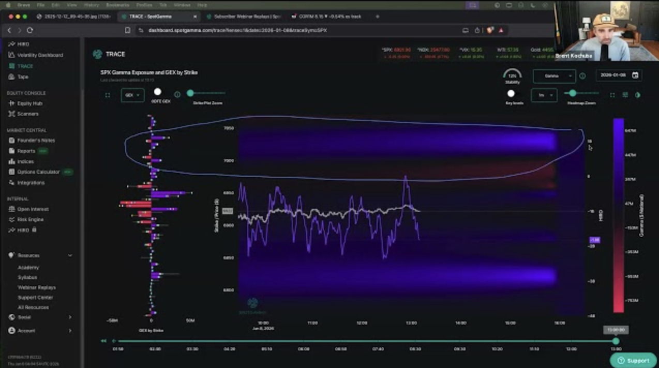Collapse the Resources section in sidebar
Screen dimensions: 659x368
click(70, 255)
